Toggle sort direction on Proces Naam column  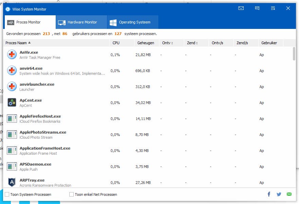tap(17, 43)
